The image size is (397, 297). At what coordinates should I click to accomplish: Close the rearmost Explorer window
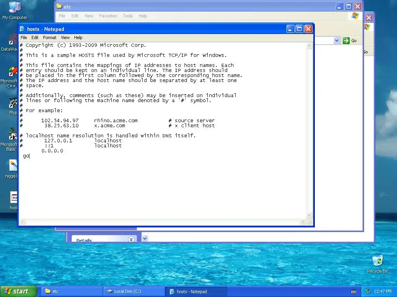coord(369,18)
